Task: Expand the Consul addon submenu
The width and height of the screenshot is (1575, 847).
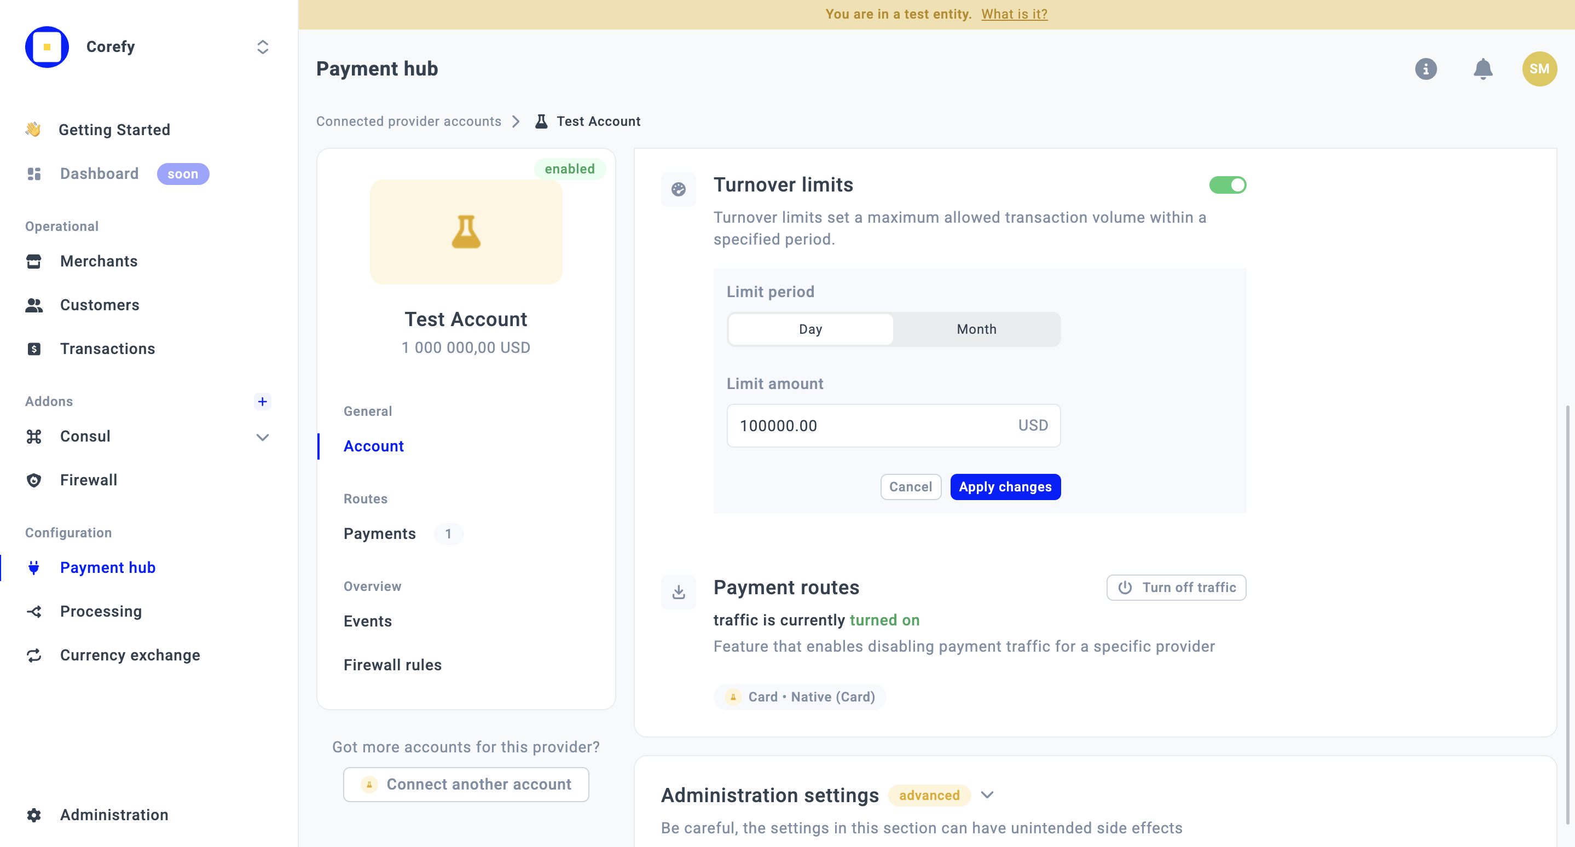Action: pyautogui.click(x=262, y=436)
